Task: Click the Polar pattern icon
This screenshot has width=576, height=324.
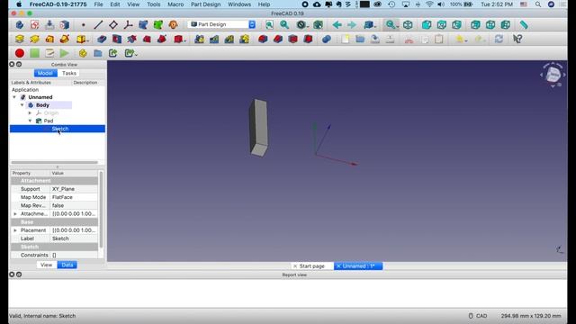Action: [229, 39]
